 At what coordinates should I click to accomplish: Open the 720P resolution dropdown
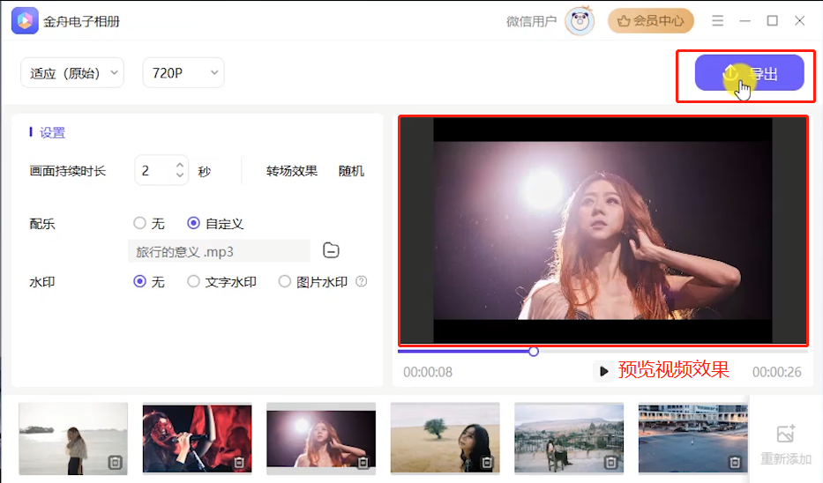coord(183,73)
